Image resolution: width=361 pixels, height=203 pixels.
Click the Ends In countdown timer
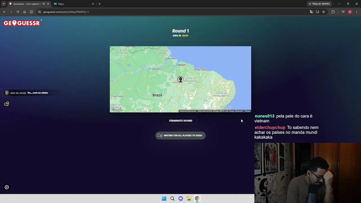(x=180, y=36)
